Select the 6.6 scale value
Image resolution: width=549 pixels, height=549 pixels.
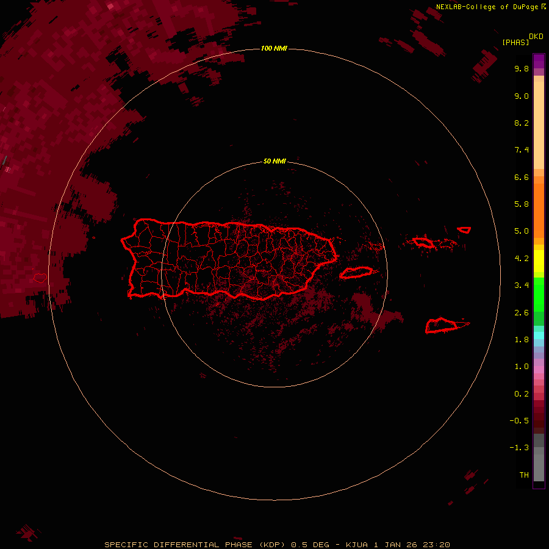pos(522,177)
